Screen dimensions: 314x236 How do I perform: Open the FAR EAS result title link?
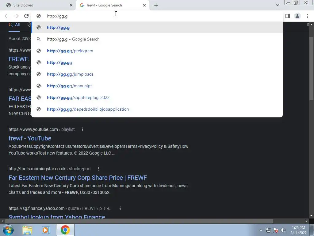click(x=20, y=99)
